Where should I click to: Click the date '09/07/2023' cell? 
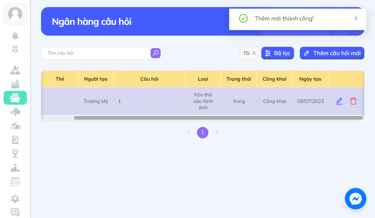[310, 101]
